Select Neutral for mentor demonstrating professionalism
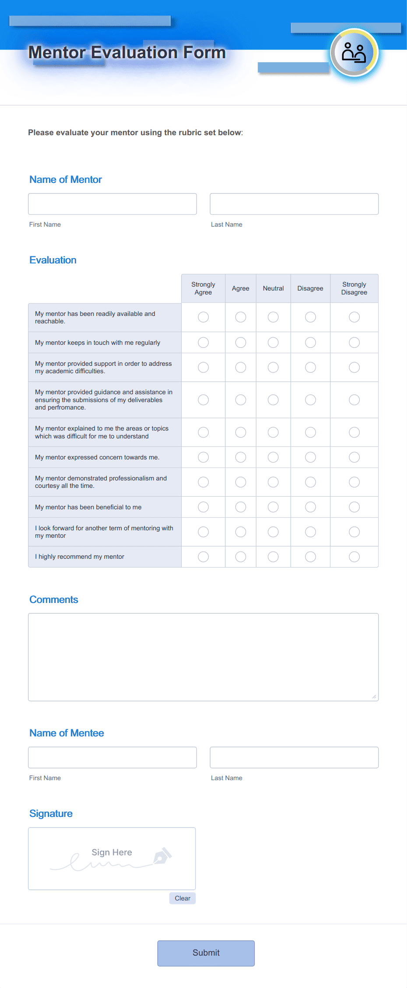The image size is (407, 988). tap(273, 482)
